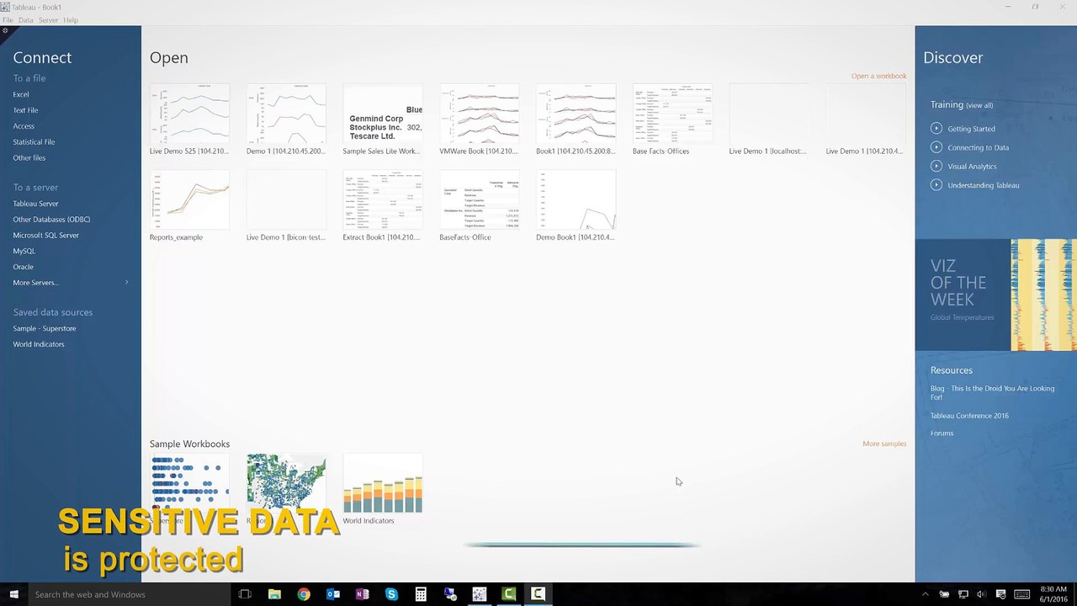Open OneNote from the taskbar
The image size is (1077, 606).
(362, 594)
